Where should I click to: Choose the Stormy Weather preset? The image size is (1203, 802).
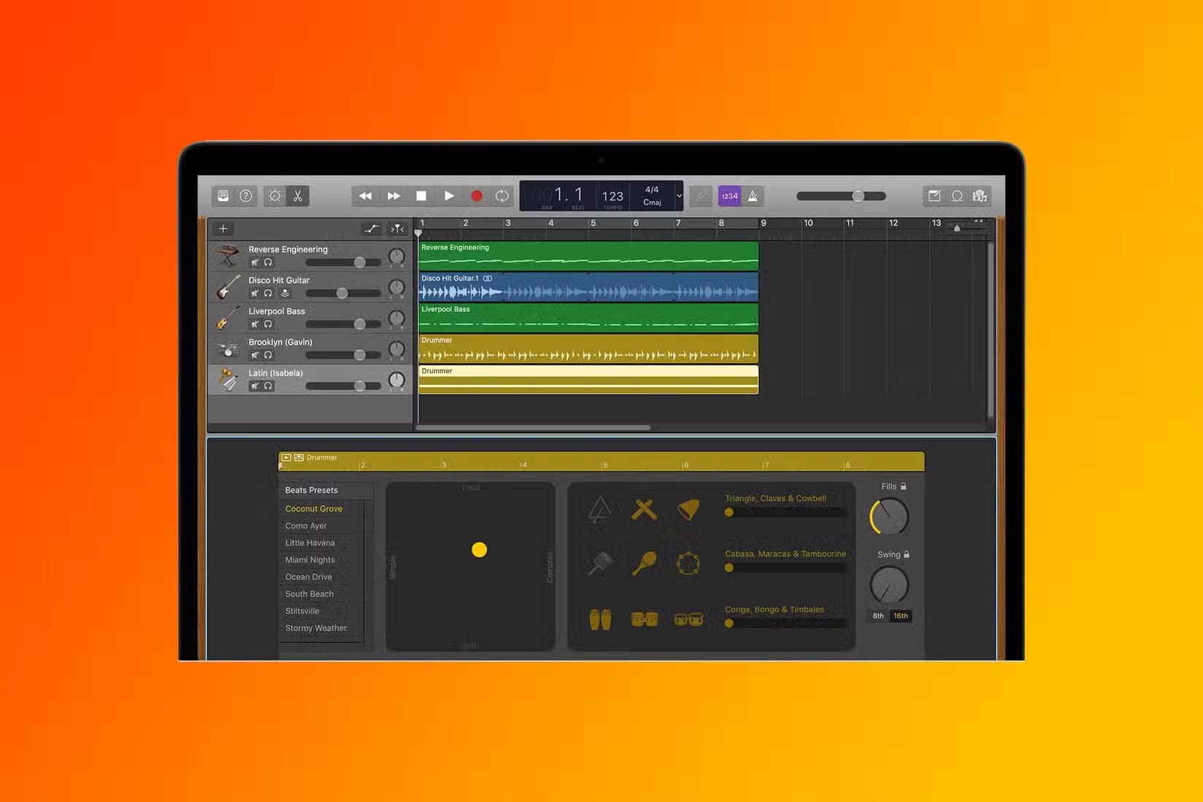[x=316, y=628]
